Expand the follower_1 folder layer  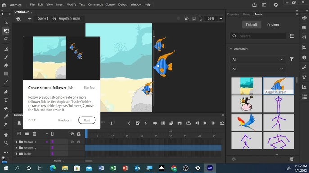tap(16, 142)
